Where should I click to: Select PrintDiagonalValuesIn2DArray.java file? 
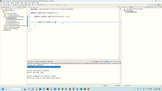click(15, 19)
